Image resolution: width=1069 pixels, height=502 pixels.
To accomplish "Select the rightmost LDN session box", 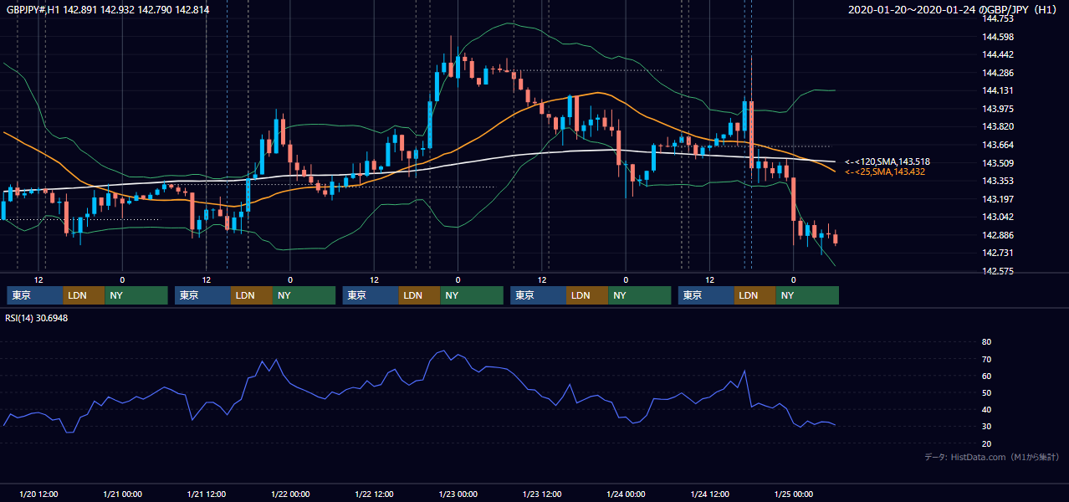I will coord(756,295).
